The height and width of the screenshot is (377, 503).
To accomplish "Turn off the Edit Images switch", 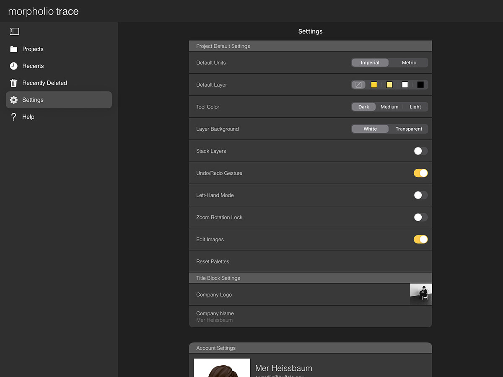I will (420, 240).
